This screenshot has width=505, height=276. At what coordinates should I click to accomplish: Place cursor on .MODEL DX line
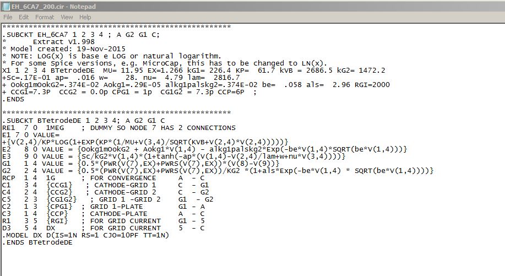coord(86,235)
